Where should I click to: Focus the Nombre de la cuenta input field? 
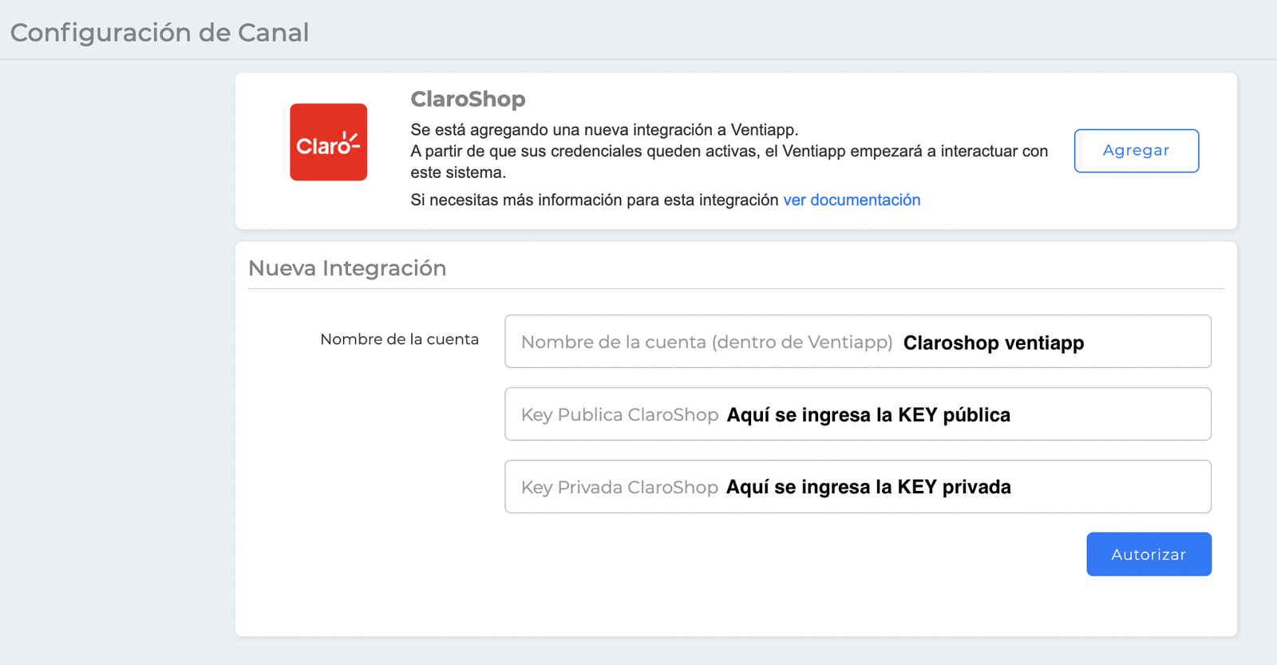[858, 342]
